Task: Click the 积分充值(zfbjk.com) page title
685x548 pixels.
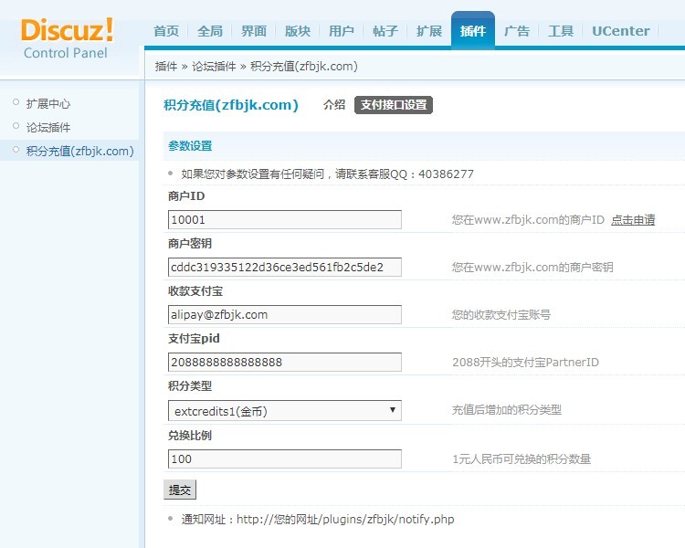Action: coord(231,105)
